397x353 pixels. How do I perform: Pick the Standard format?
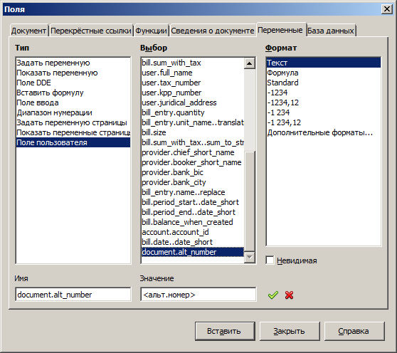coord(324,83)
